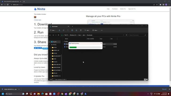Click the Ninite logo on the page
The image size is (171, 96).
pyautogui.click(x=40, y=9)
